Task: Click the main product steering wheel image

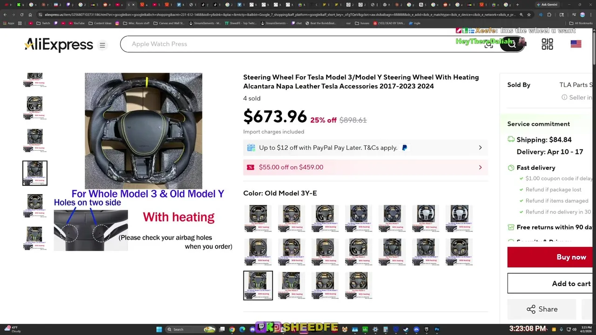Action: point(143,131)
